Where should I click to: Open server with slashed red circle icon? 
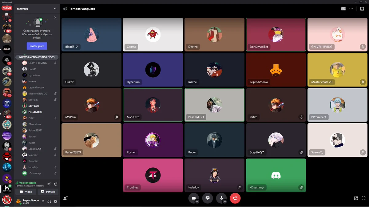[7, 200]
